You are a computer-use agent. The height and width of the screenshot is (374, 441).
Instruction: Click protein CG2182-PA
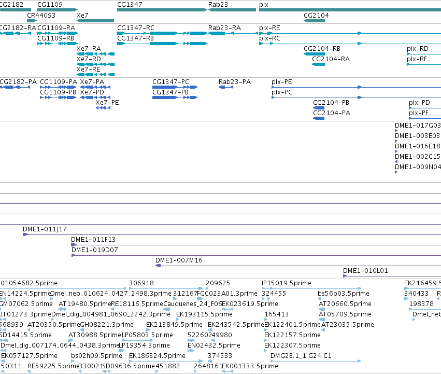pos(15,87)
